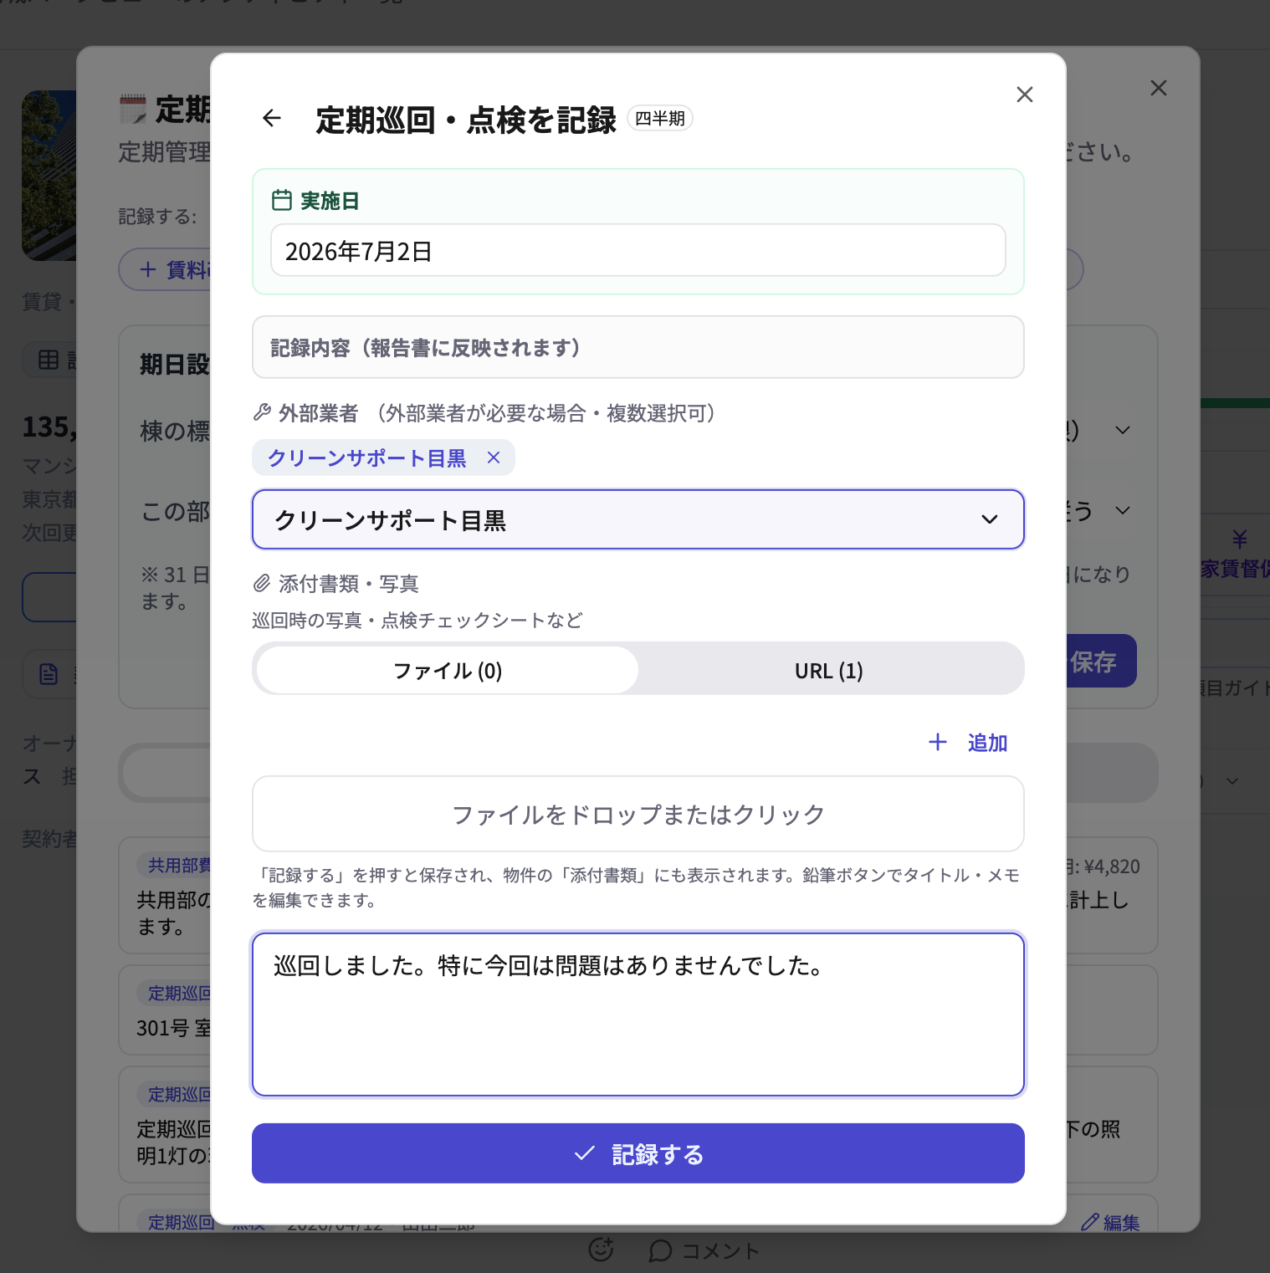Click the memo textarea with 巡回しました
This screenshot has height=1273, width=1270.
(638, 1015)
